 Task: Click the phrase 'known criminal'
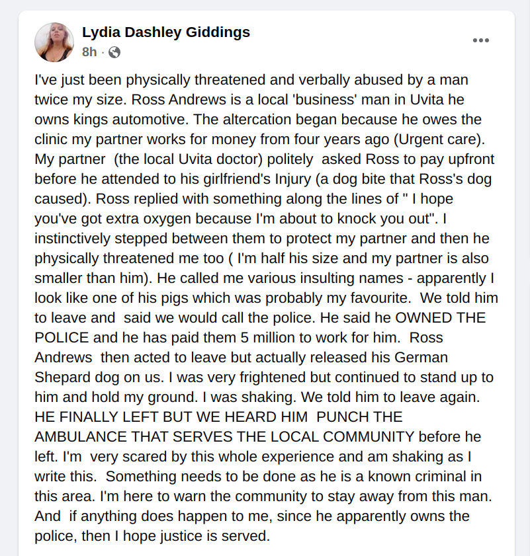416,477
